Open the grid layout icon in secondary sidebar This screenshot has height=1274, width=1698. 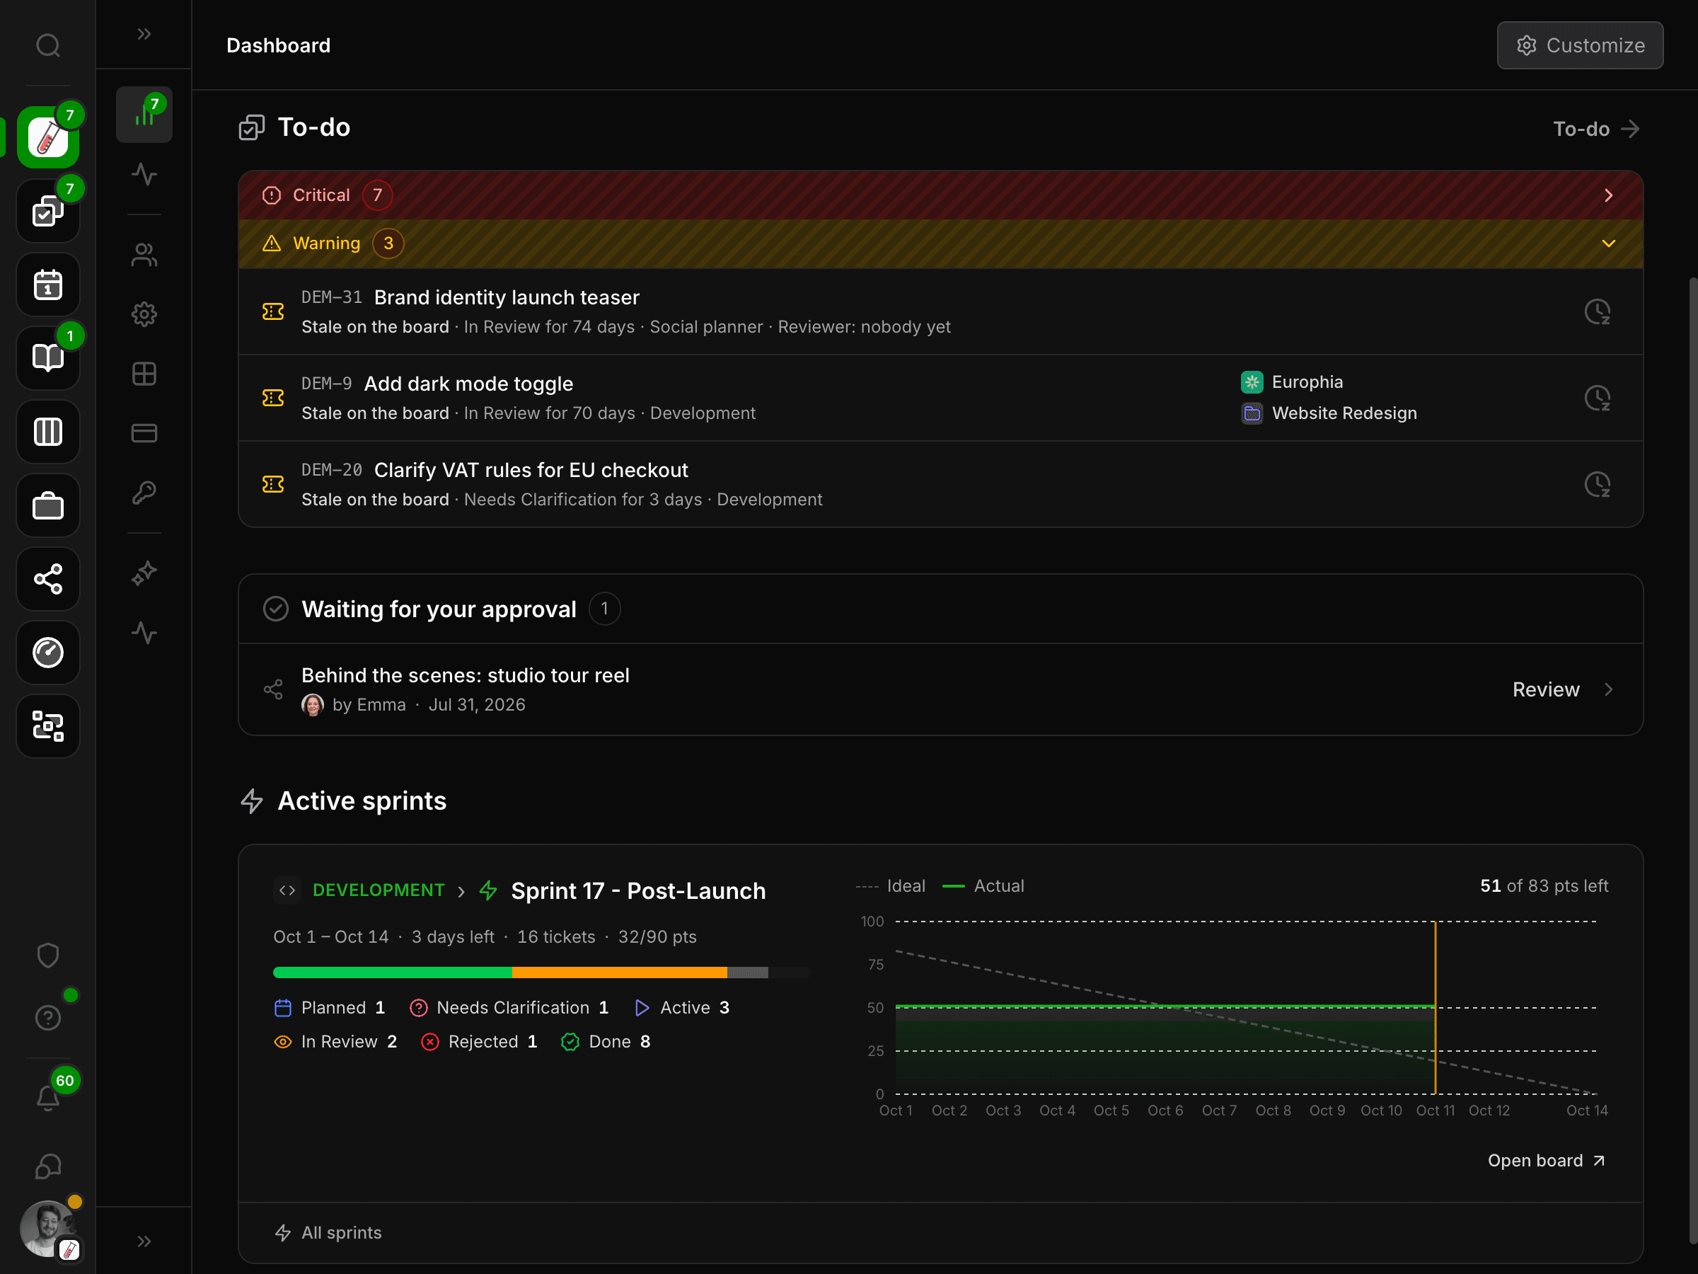point(144,374)
